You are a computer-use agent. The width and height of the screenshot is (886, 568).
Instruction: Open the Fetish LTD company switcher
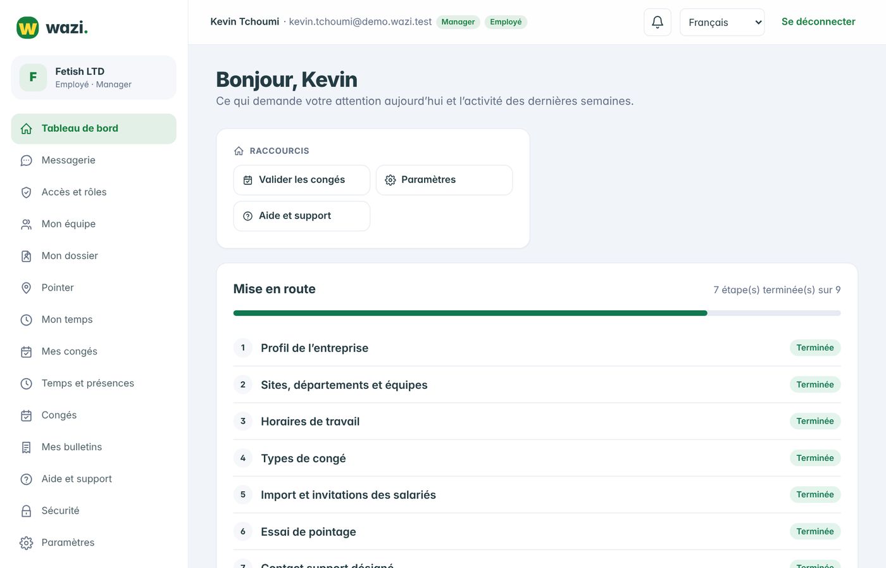tap(94, 77)
